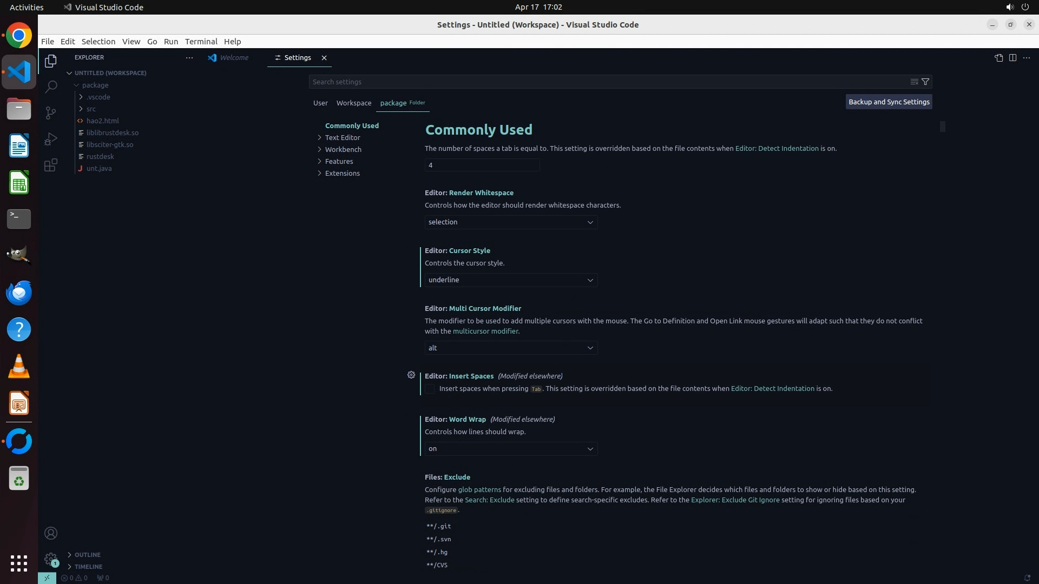Open the Search view in activity bar
1039x584 pixels.
click(x=51, y=87)
